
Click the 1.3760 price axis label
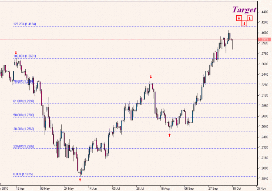(264, 54)
